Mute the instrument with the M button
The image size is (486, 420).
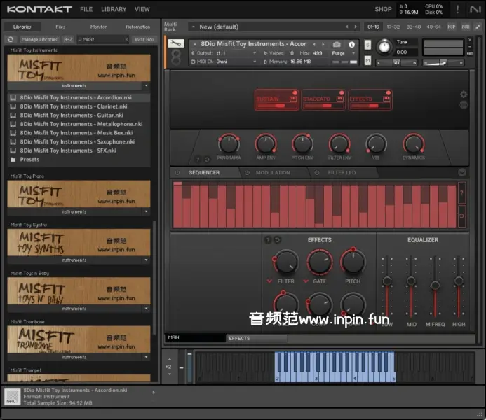(367, 61)
